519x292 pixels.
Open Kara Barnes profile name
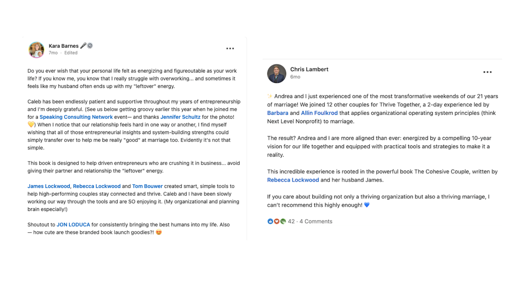pyautogui.click(x=64, y=46)
